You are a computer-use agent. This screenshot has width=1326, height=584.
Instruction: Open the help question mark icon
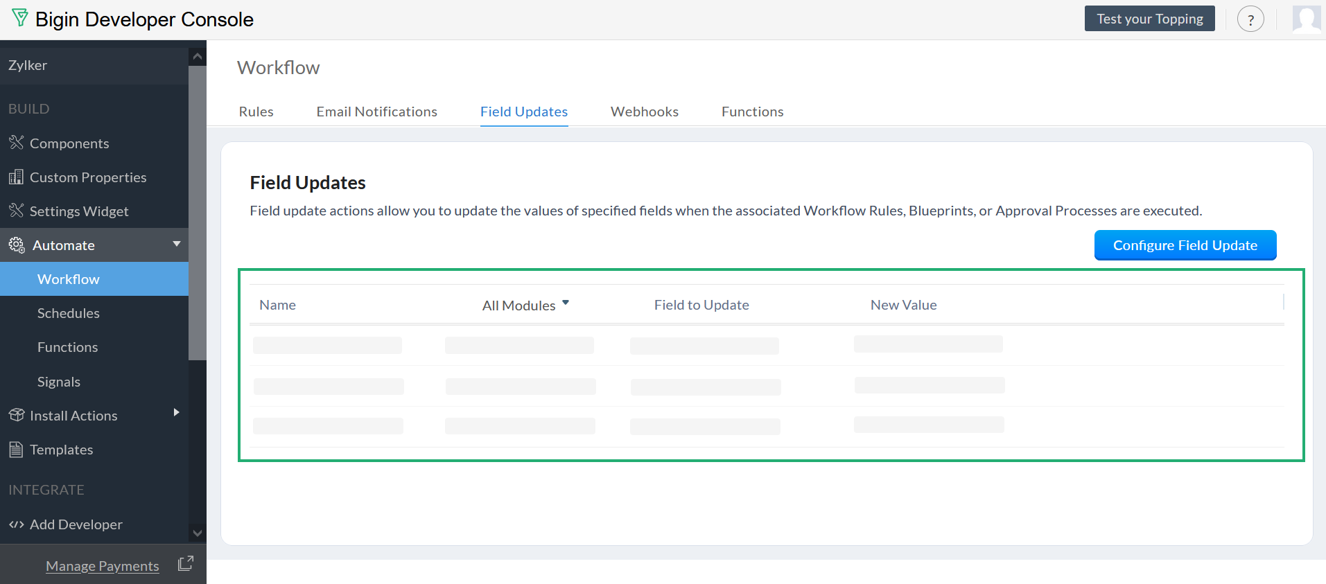(1250, 19)
